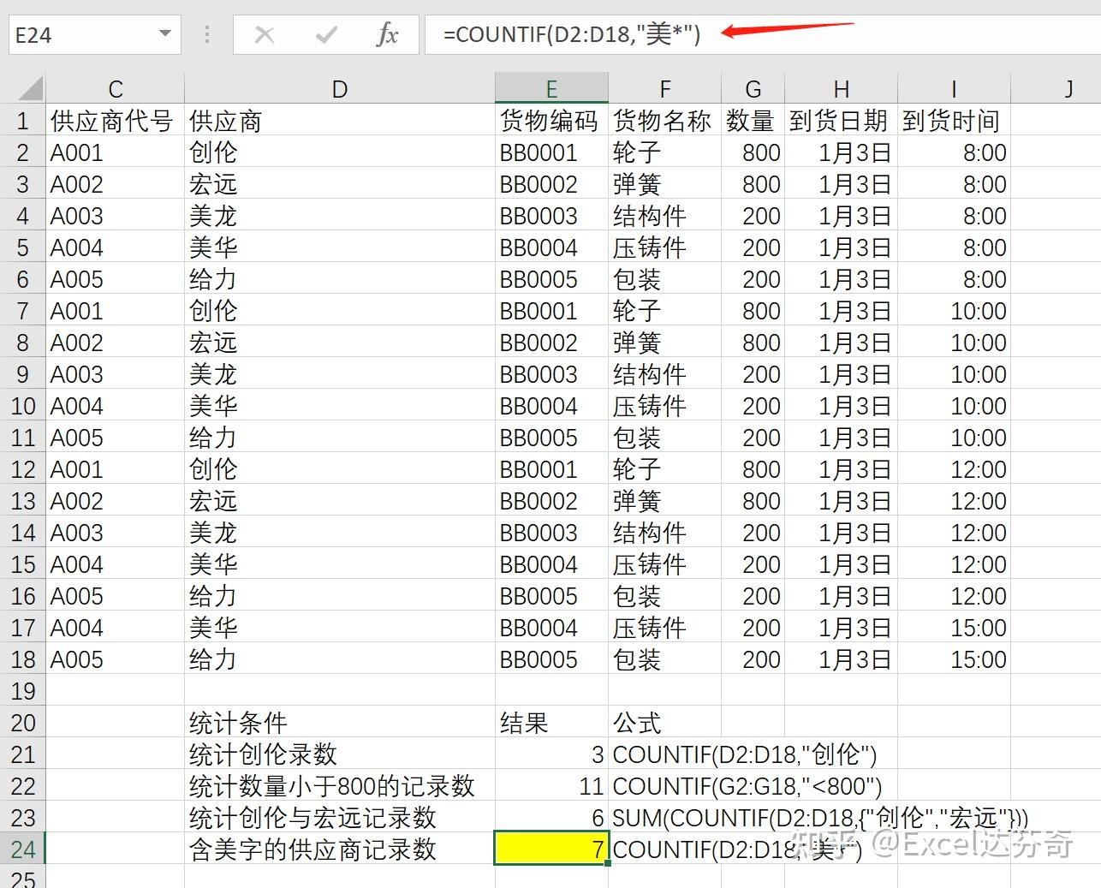Click column header E to select the column
The height and width of the screenshot is (888, 1101).
tap(550, 87)
